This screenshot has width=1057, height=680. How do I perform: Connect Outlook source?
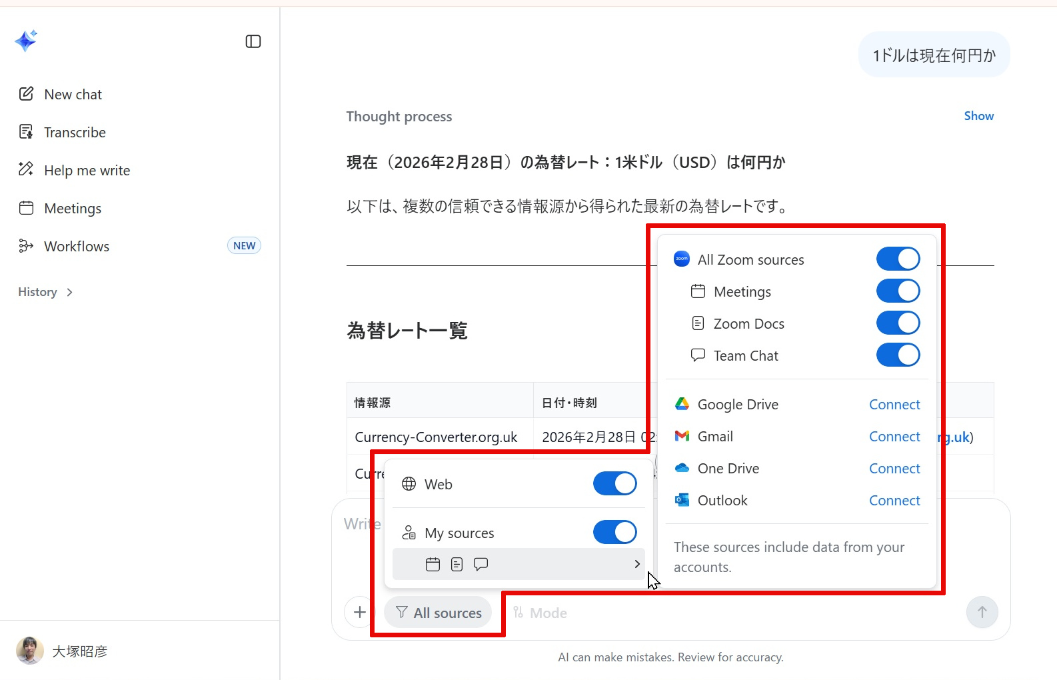click(x=894, y=500)
